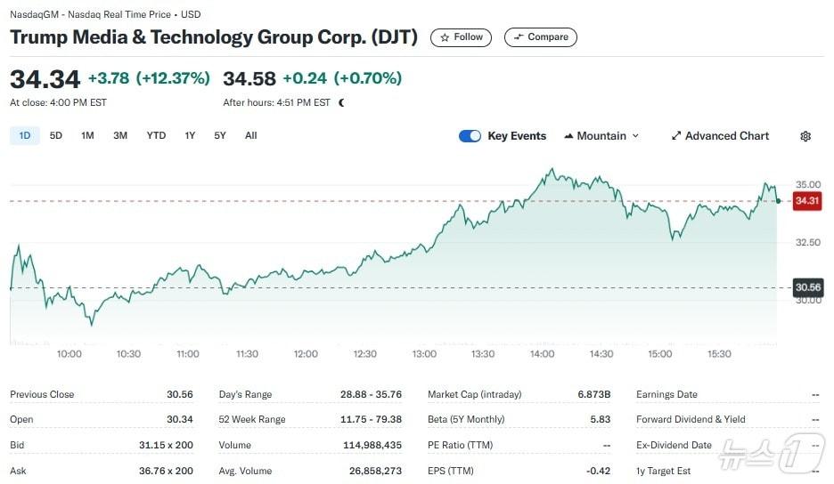
Task: Open Advanced Chart expand icon
Action: click(676, 136)
